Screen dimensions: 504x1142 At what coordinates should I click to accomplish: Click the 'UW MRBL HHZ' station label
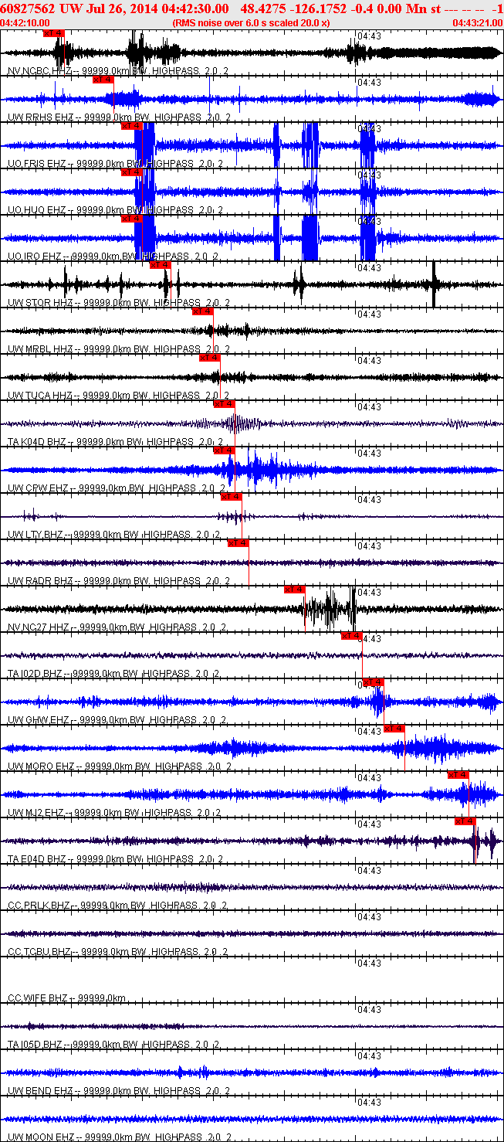click(39, 349)
